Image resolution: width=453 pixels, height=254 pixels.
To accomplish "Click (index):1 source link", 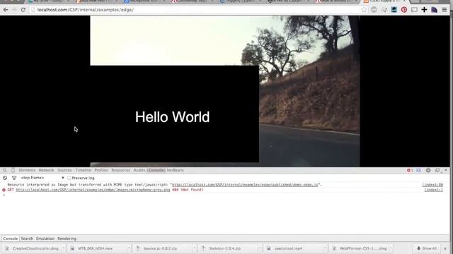I will 434,190.
